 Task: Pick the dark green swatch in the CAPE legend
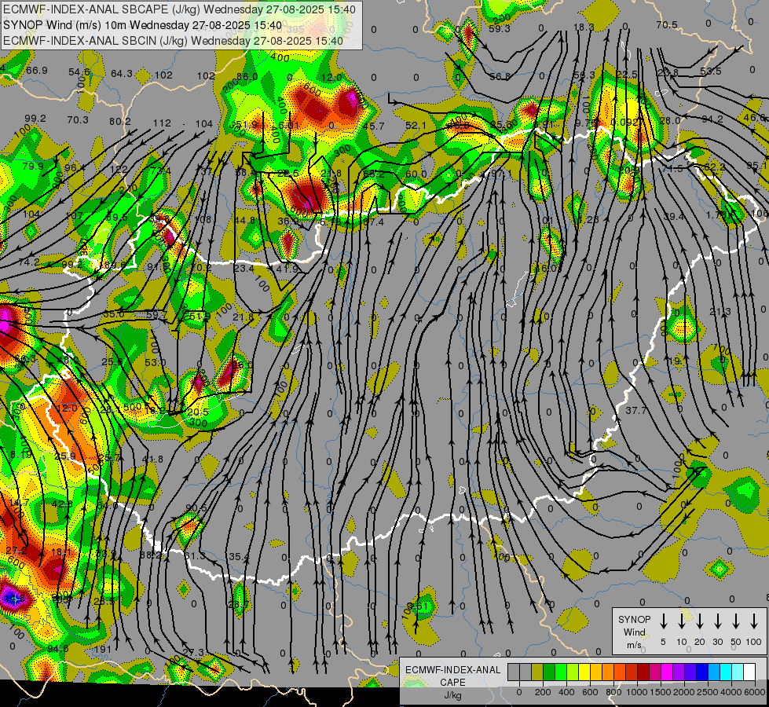click(549, 672)
